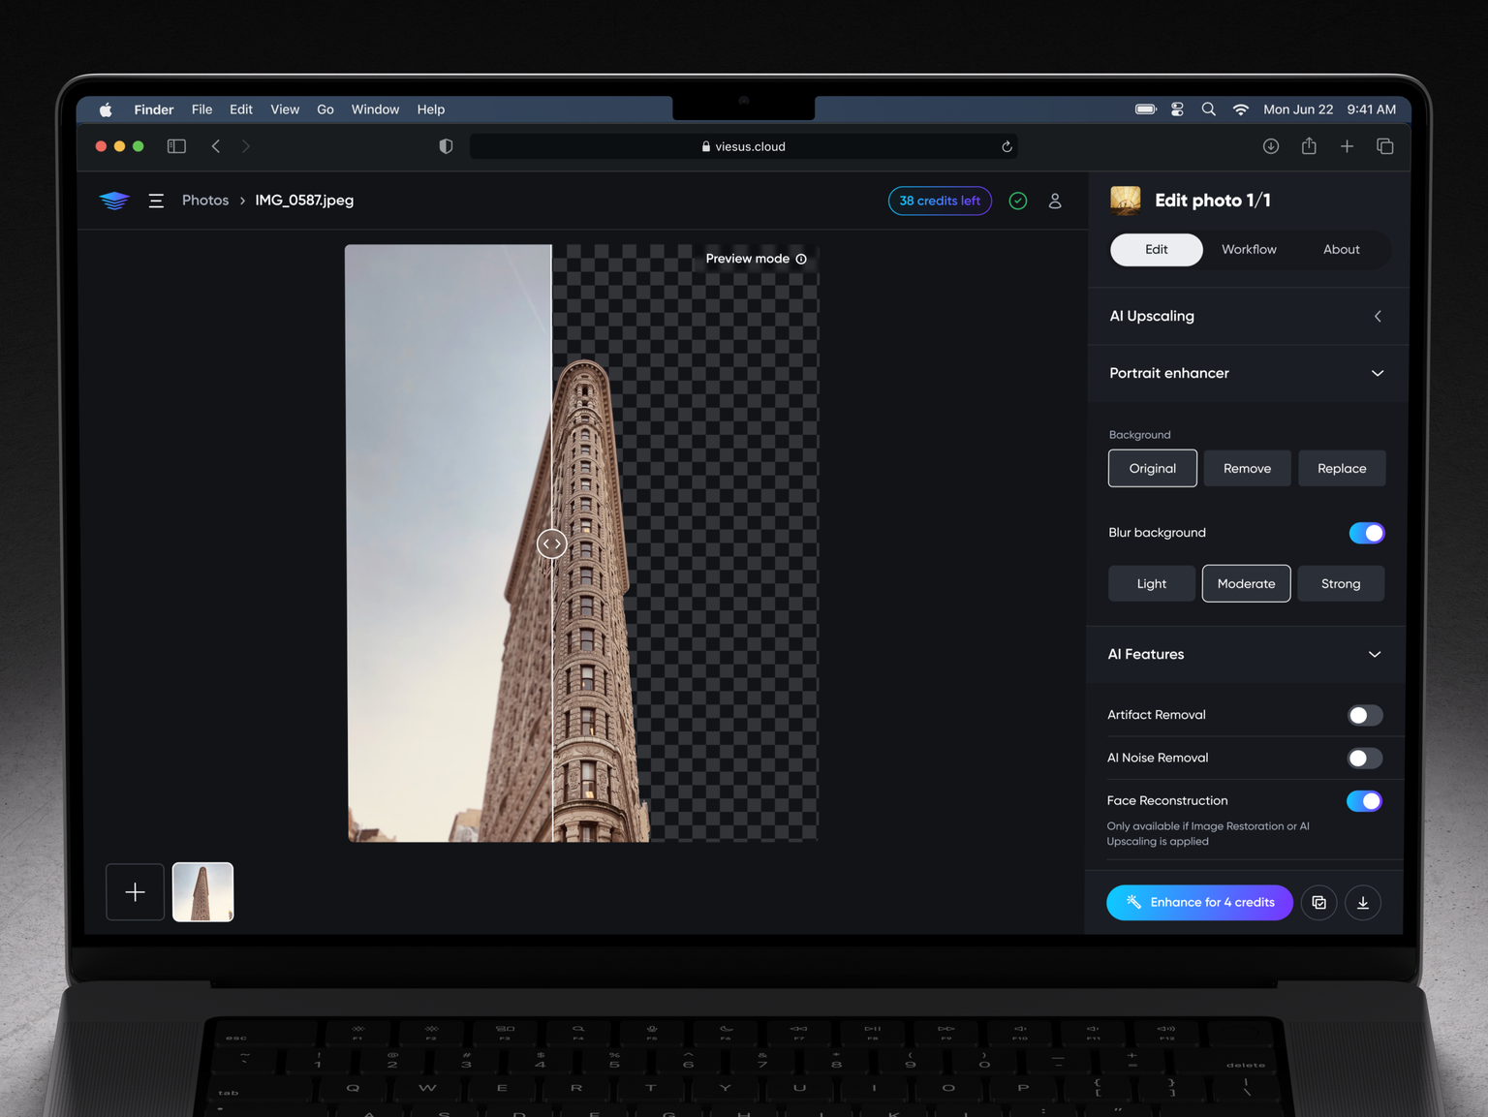
Task: Click Enhance for 4 credits button
Action: click(1199, 903)
